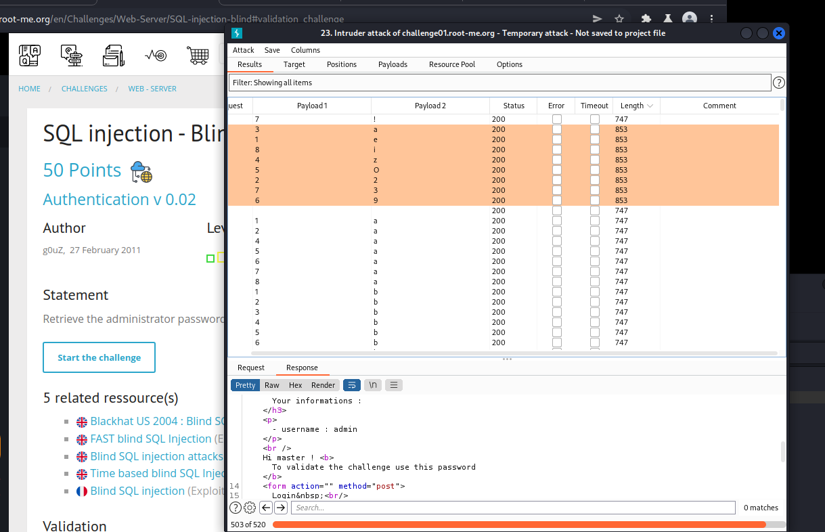Viewport: 825px width, 532px height.
Task: Tick the Error checkbox in payload 'i' row
Action: pos(556,150)
